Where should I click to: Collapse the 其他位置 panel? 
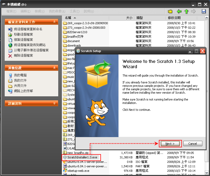pos(54,68)
